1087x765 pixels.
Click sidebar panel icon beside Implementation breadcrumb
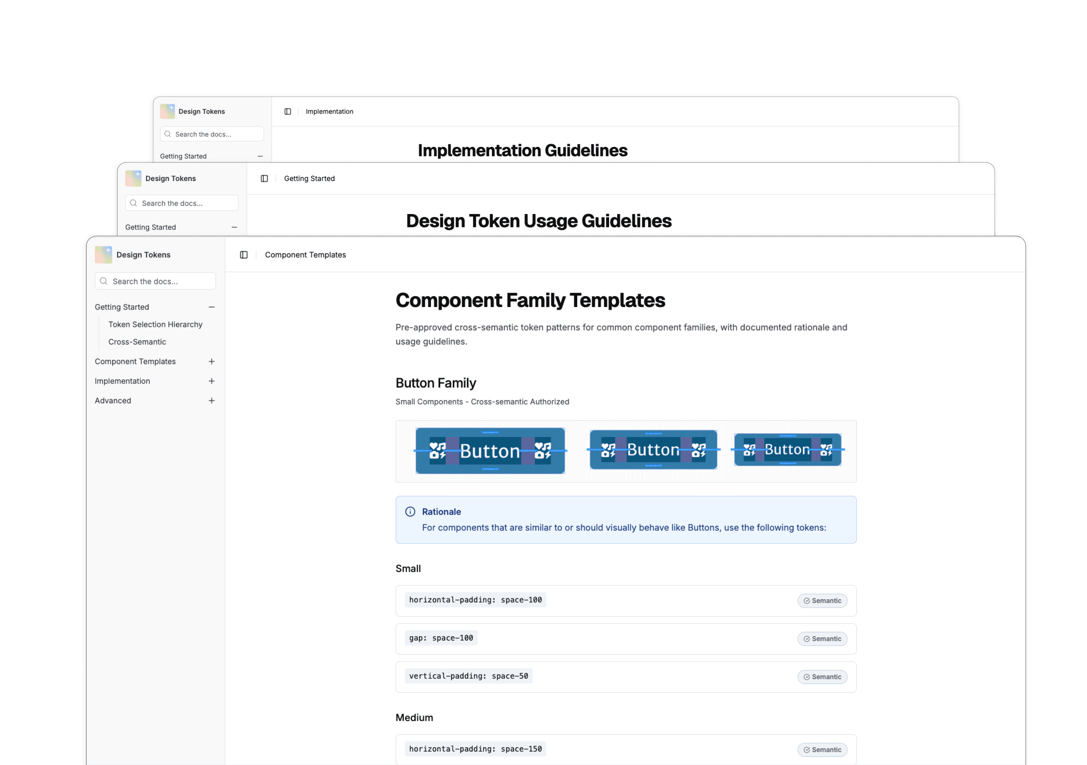click(x=287, y=112)
